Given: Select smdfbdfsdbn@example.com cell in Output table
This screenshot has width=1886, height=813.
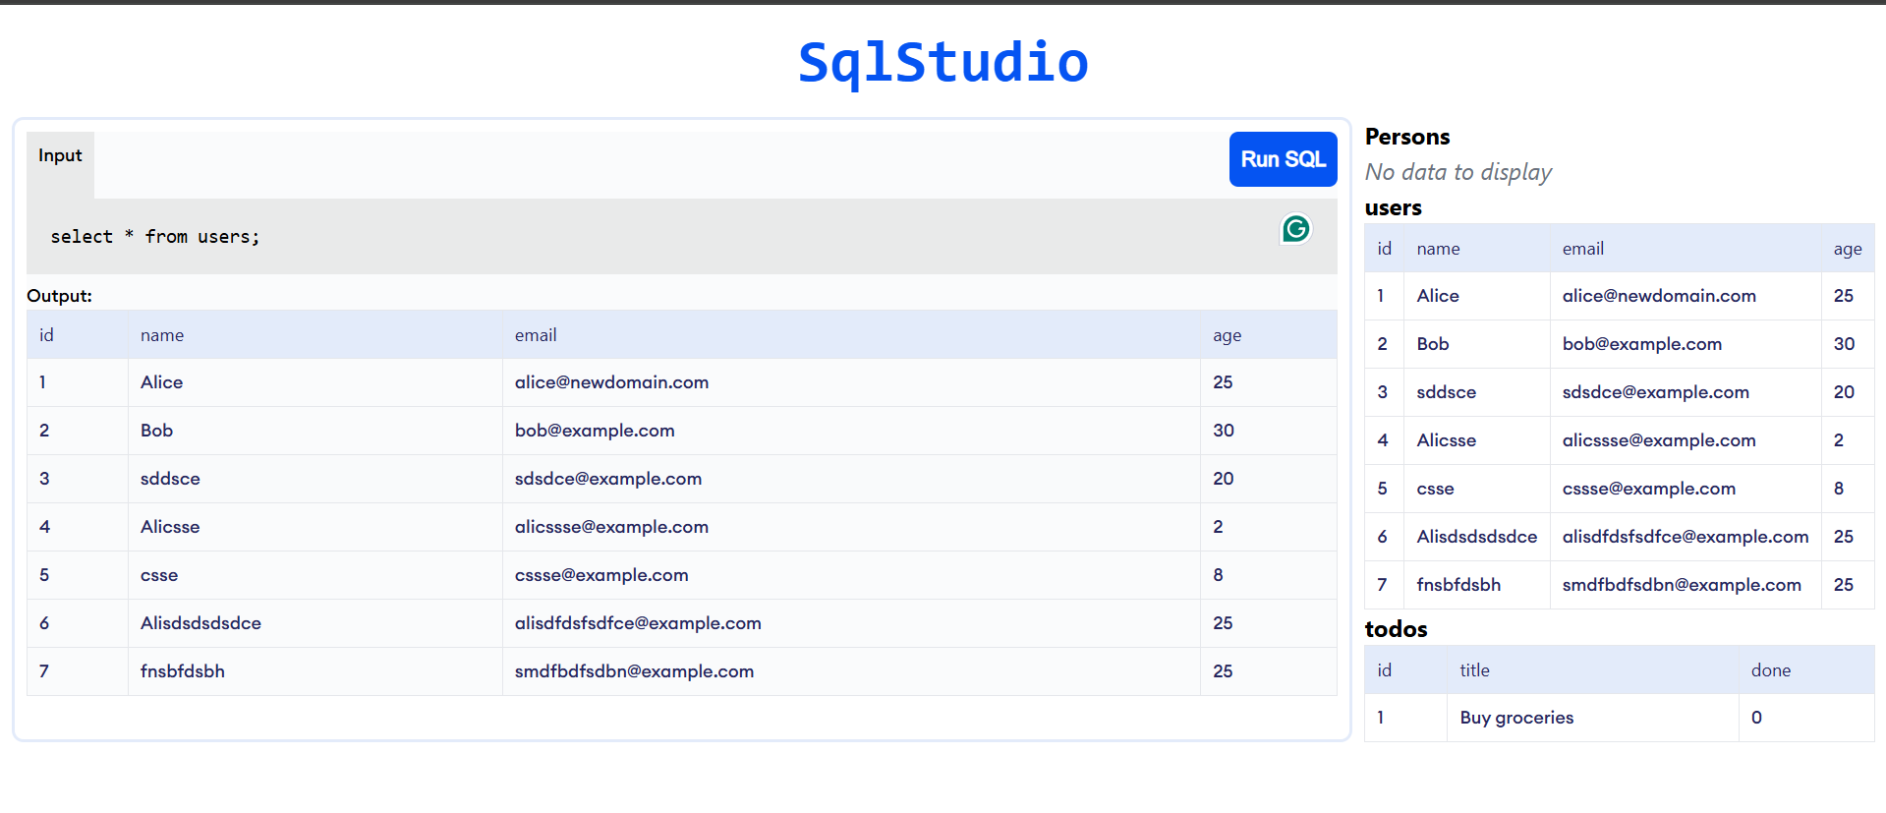Looking at the screenshot, I should (851, 671).
